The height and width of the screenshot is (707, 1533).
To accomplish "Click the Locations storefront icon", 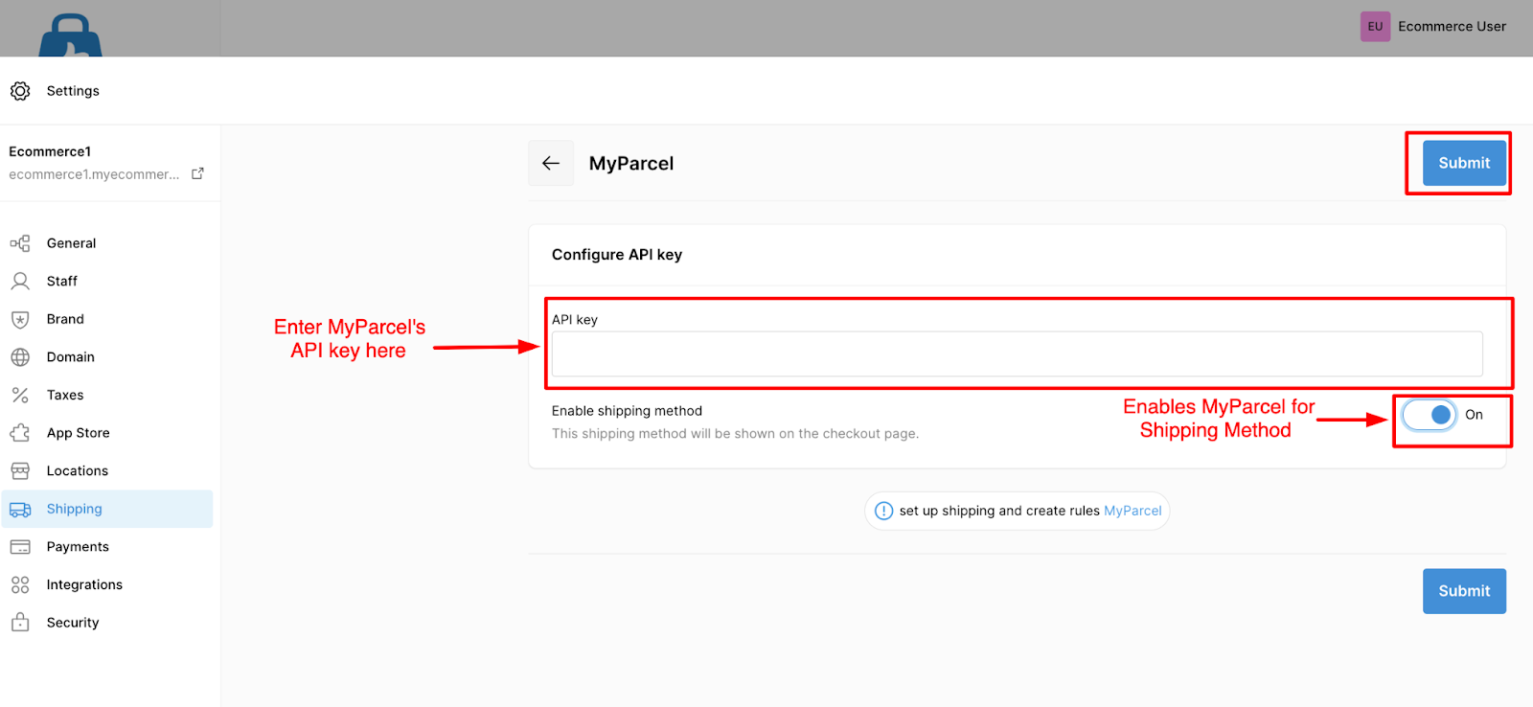I will pos(20,470).
